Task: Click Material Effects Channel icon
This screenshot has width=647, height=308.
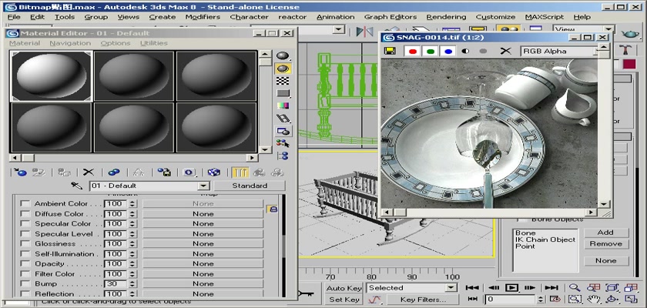Action: pyautogui.click(x=189, y=172)
